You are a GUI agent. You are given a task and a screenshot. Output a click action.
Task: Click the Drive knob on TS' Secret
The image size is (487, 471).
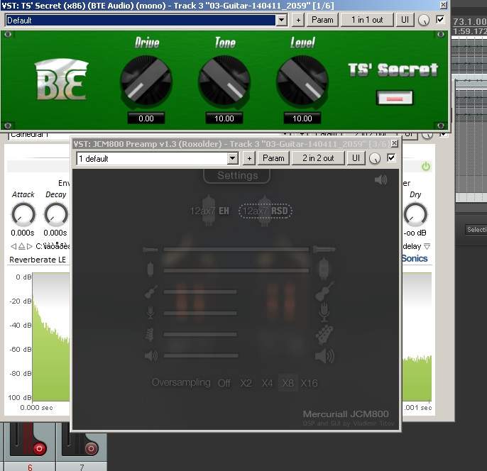click(146, 79)
